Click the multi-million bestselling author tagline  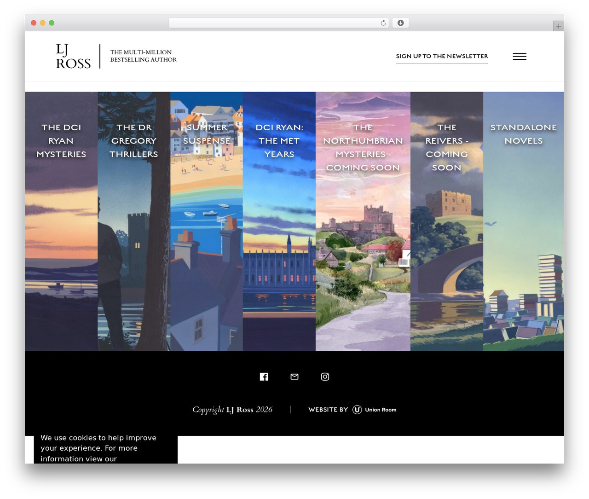pyautogui.click(x=143, y=56)
